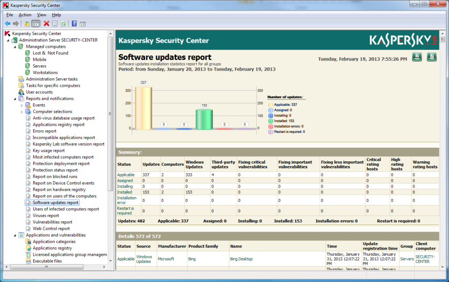Click the report pane's scroll down arrow
449x282 pixels.
(442, 267)
